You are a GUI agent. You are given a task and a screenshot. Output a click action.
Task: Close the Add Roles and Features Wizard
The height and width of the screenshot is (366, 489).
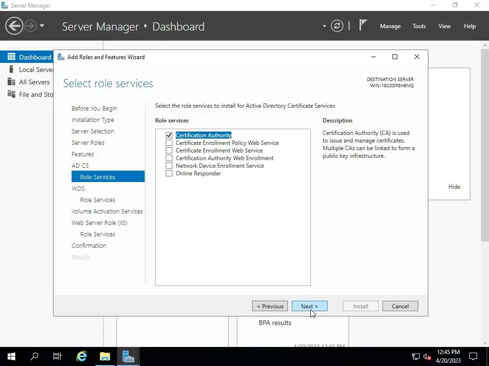[416, 57]
